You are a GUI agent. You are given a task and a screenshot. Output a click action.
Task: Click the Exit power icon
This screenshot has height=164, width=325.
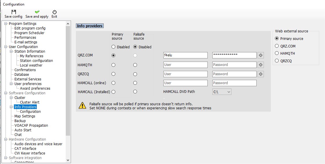(x=54, y=12)
